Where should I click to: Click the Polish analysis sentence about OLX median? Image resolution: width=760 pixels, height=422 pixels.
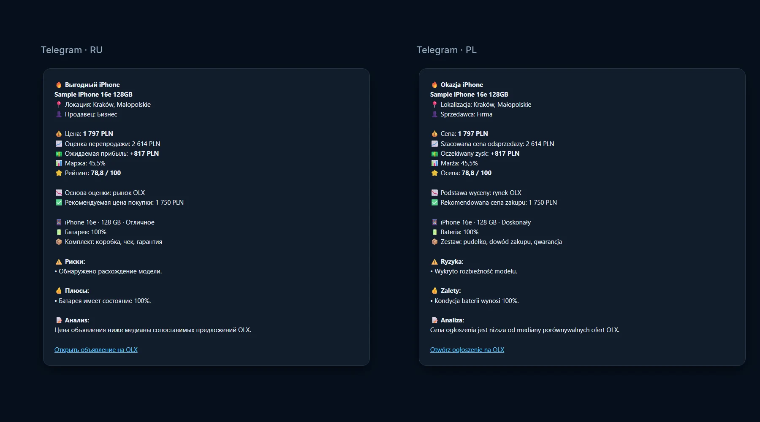[525, 330]
